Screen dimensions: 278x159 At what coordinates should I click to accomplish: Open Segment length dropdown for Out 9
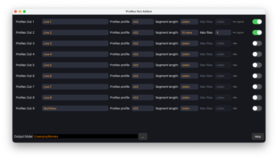[189, 108]
